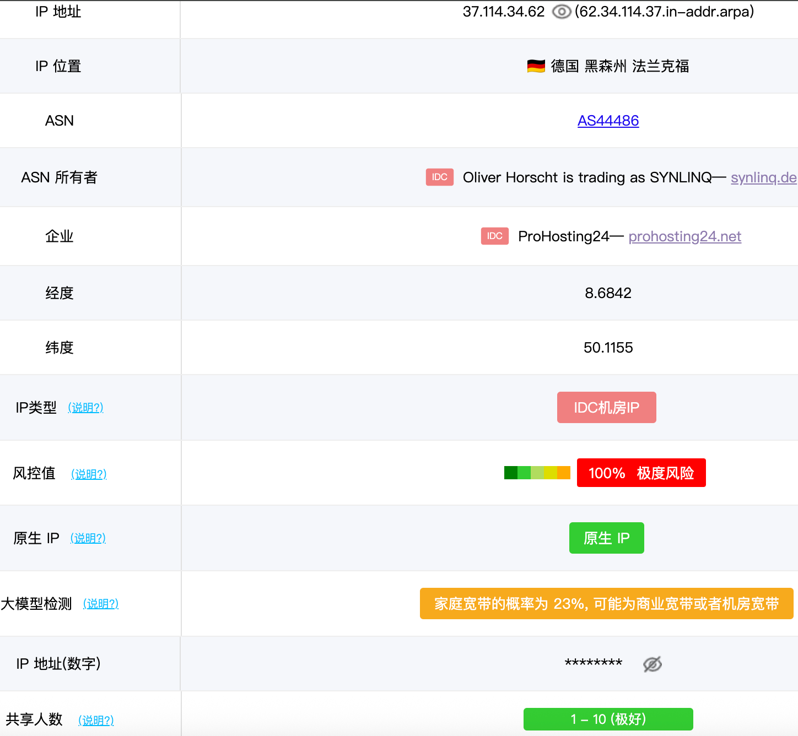Click the IDC badge beside ProHosting24
Image resolution: width=798 pixels, height=736 pixels.
click(494, 236)
